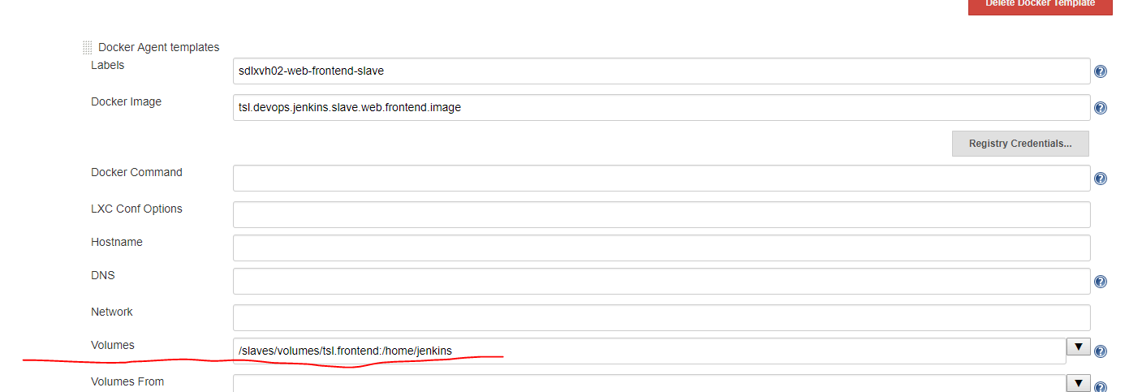1129x392 pixels.
Task: Expand the Volumes From field arrow
Action: point(1078,383)
